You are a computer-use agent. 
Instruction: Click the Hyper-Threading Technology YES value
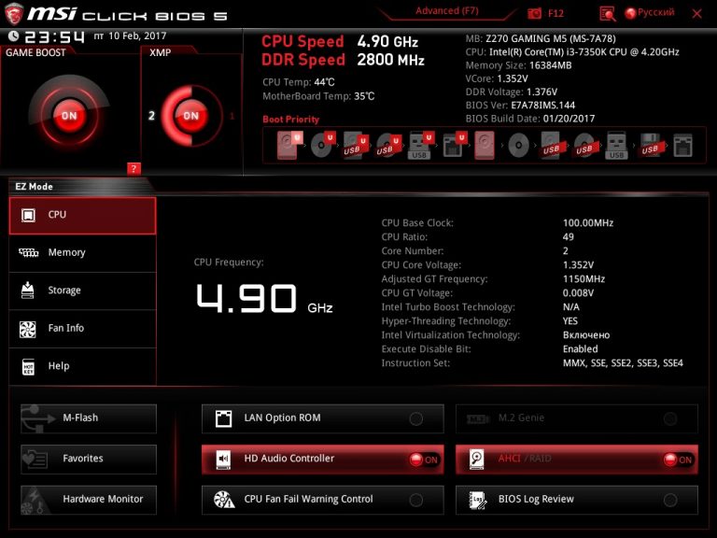570,321
